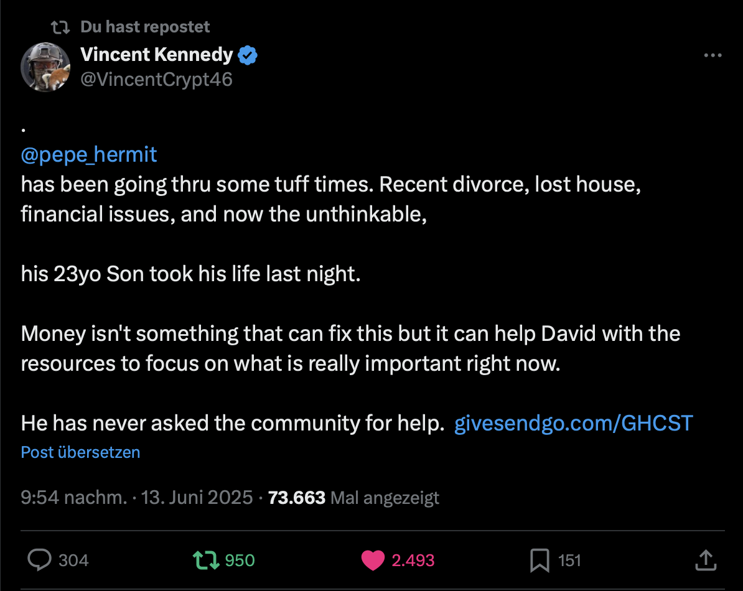
Task: Click the blue verified badge
Action: pos(248,55)
